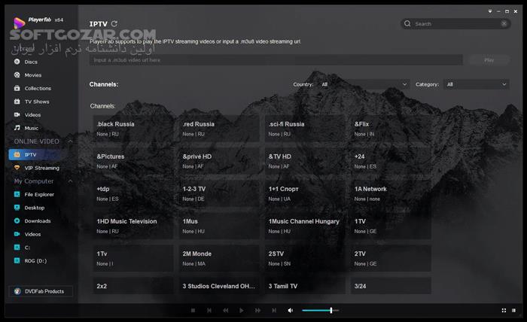527x322 pixels.
Task: Skip to the next track
Action: pos(274,310)
